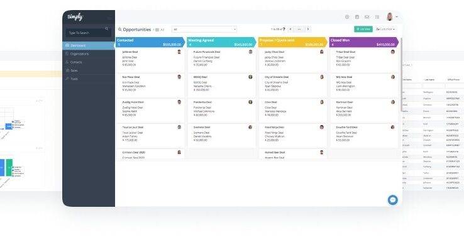Click the page number field in pagination

tap(299, 30)
